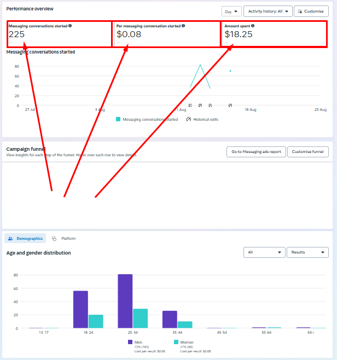Image resolution: width=337 pixels, height=360 pixels.
Task: Click Go to Messaging ads report
Action: [x=256, y=152]
